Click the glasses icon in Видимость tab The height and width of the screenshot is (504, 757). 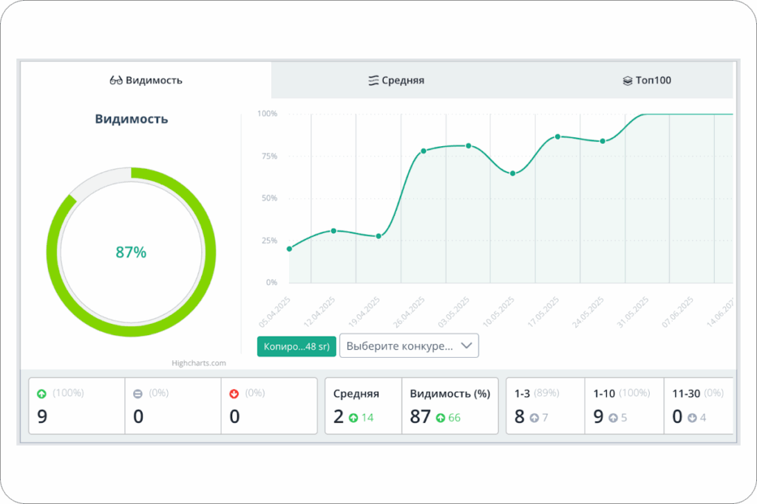point(116,80)
